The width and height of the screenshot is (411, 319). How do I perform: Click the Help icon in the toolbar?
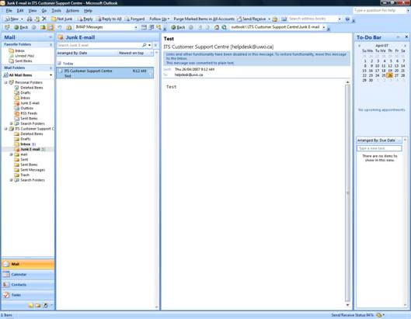347,19
